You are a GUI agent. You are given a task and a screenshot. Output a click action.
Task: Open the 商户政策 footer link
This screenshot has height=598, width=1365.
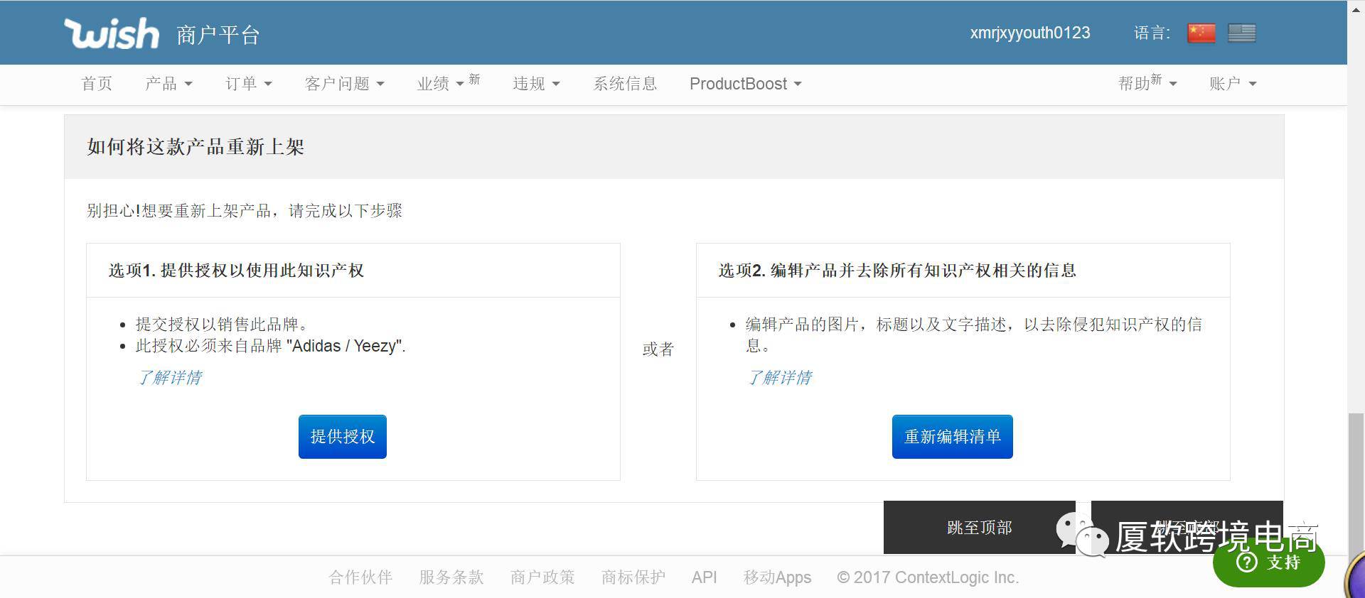542,577
